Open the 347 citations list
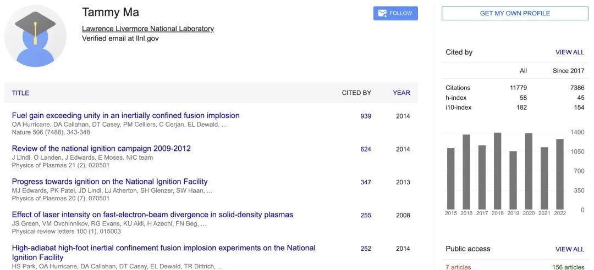The image size is (594, 270). [x=365, y=182]
